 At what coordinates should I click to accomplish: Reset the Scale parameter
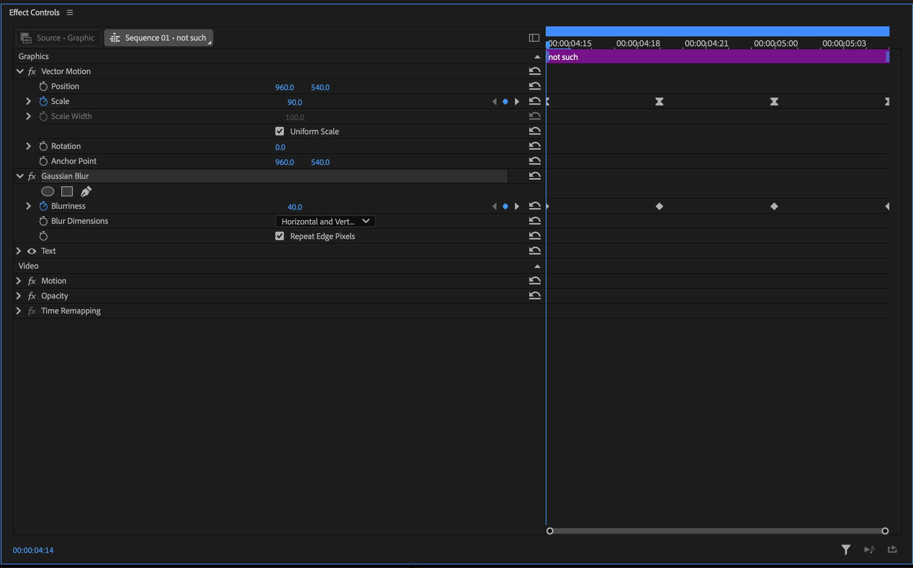click(535, 101)
